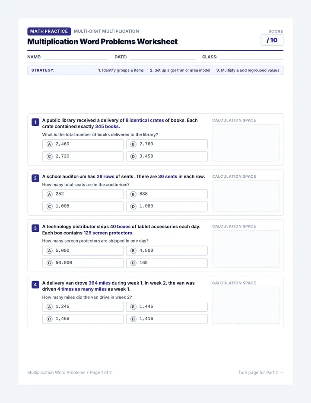Viewport: 311px width, 403px height.
Task: Pick answer A 252 for auditorium seats
Action: [x=83, y=194]
